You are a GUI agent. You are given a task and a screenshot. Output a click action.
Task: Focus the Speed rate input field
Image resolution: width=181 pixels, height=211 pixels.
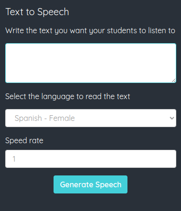point(90,159)
